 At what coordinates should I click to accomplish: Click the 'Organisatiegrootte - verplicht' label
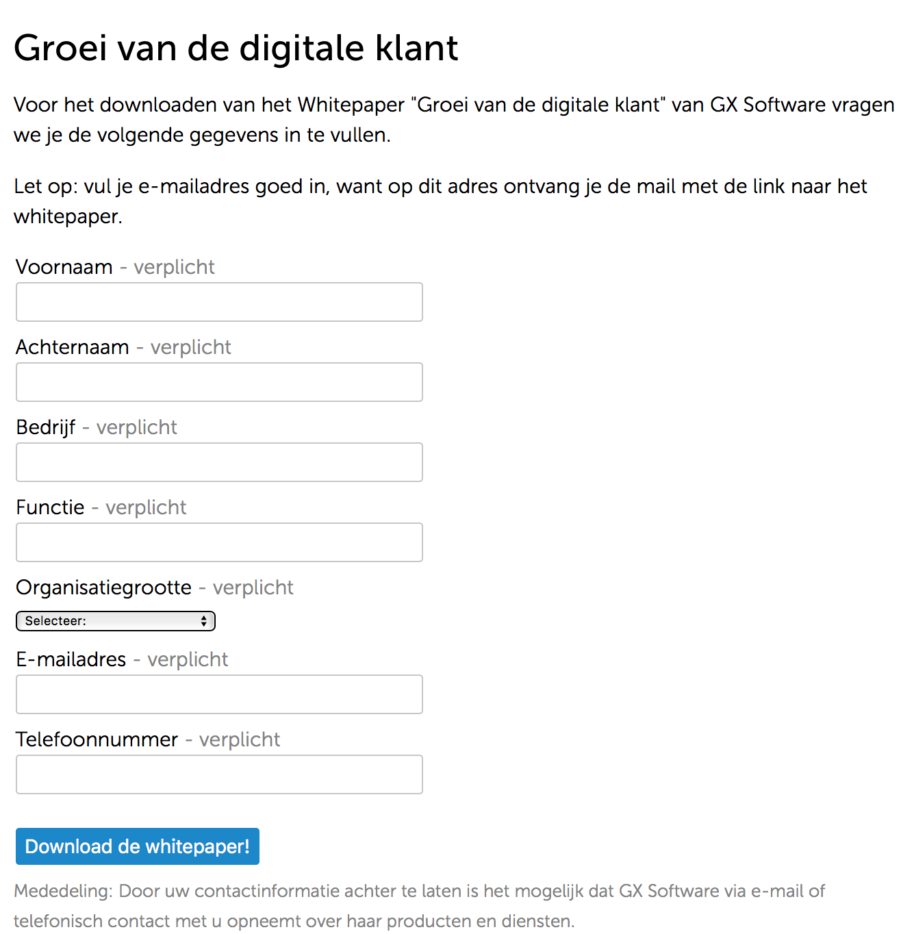click(x=155, y=588)
